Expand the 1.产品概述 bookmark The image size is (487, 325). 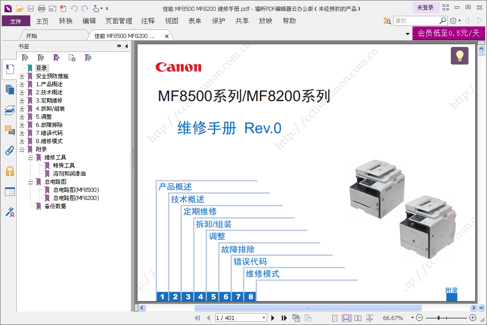click(x=22, y=84)
